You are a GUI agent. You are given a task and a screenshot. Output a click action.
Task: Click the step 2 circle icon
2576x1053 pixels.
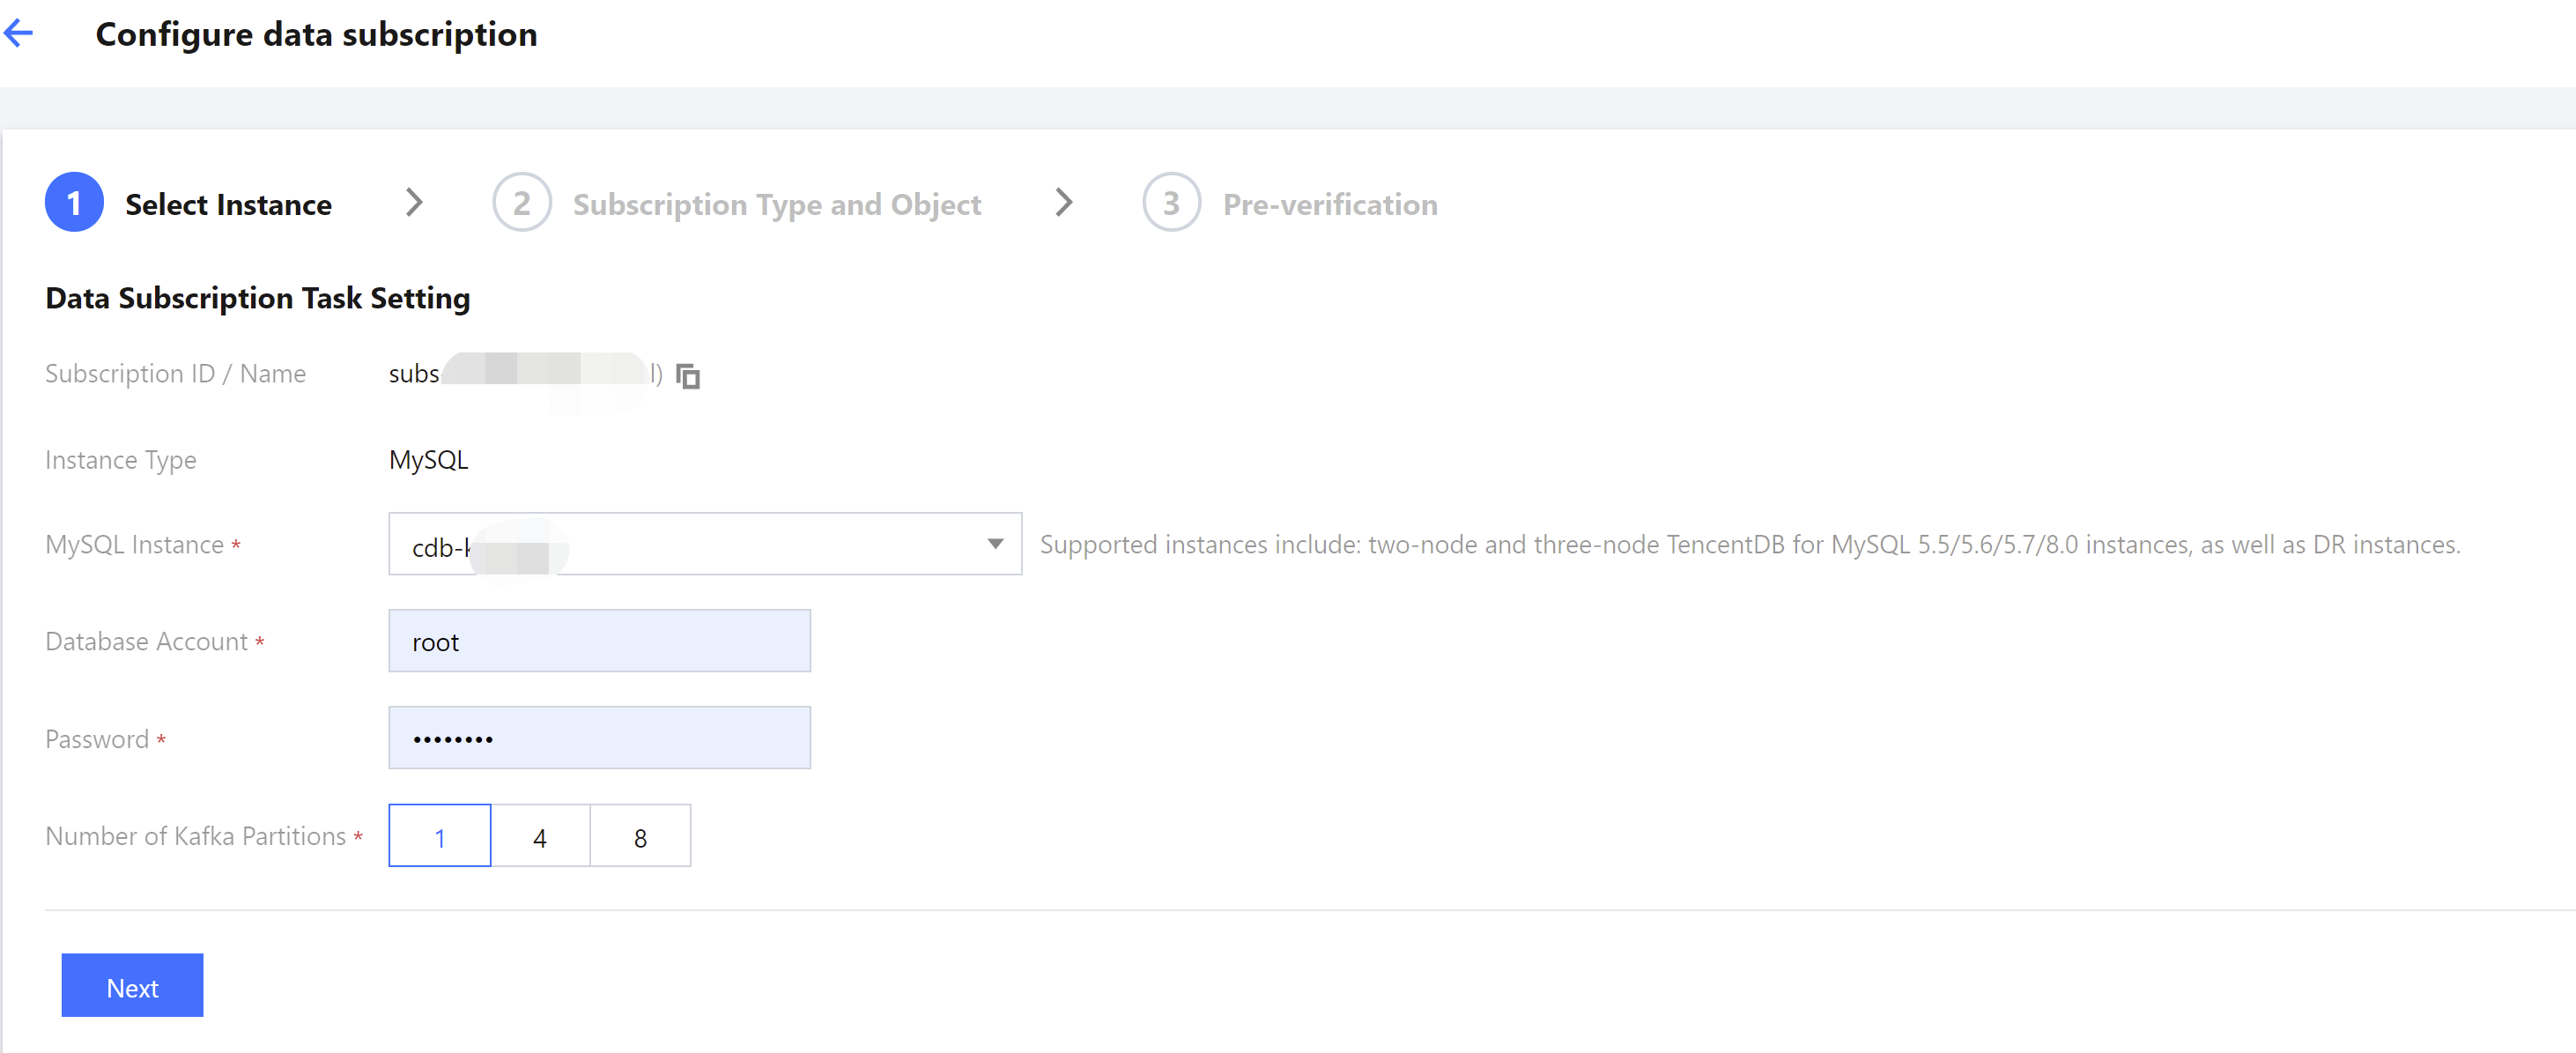point(521,203)
